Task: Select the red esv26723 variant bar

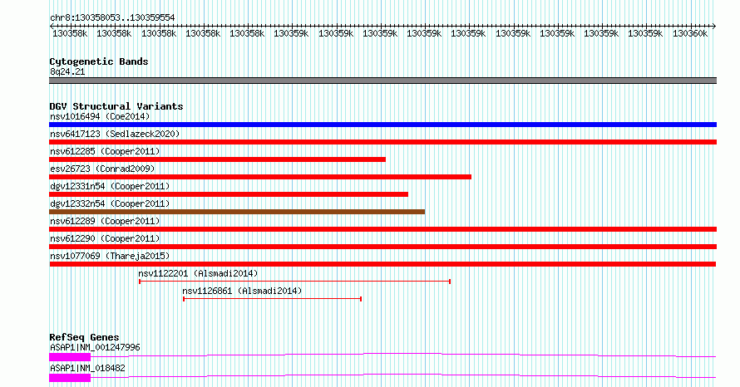Action: 260,177
